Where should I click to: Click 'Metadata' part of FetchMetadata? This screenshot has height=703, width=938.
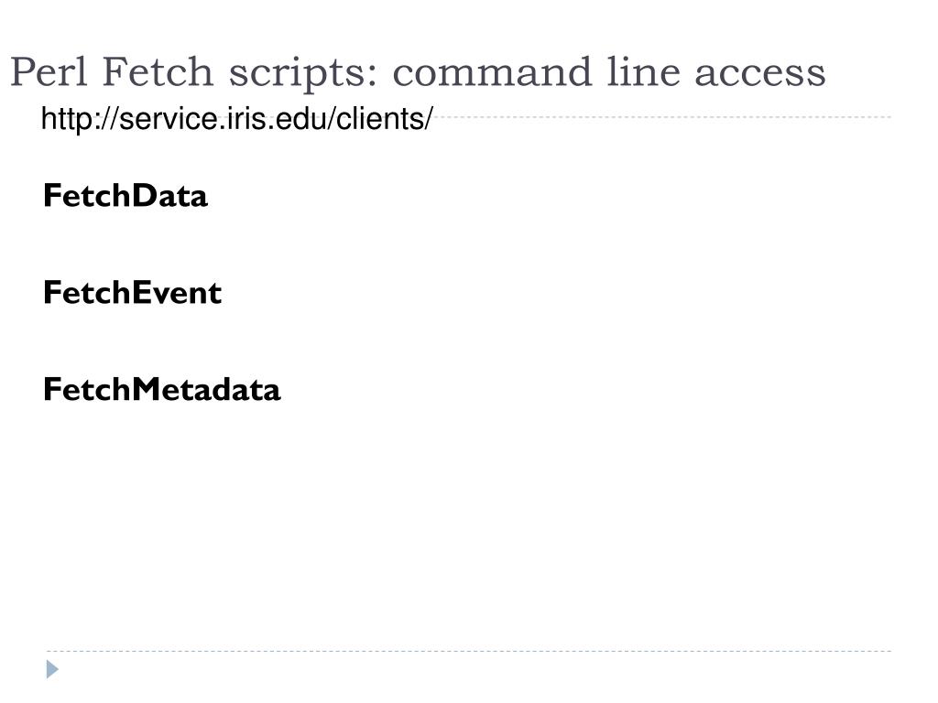click(206, 389)
